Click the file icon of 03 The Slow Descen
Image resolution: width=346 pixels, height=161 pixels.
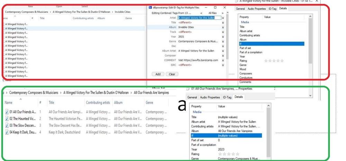pyautogui.click(x=7, y=125)
